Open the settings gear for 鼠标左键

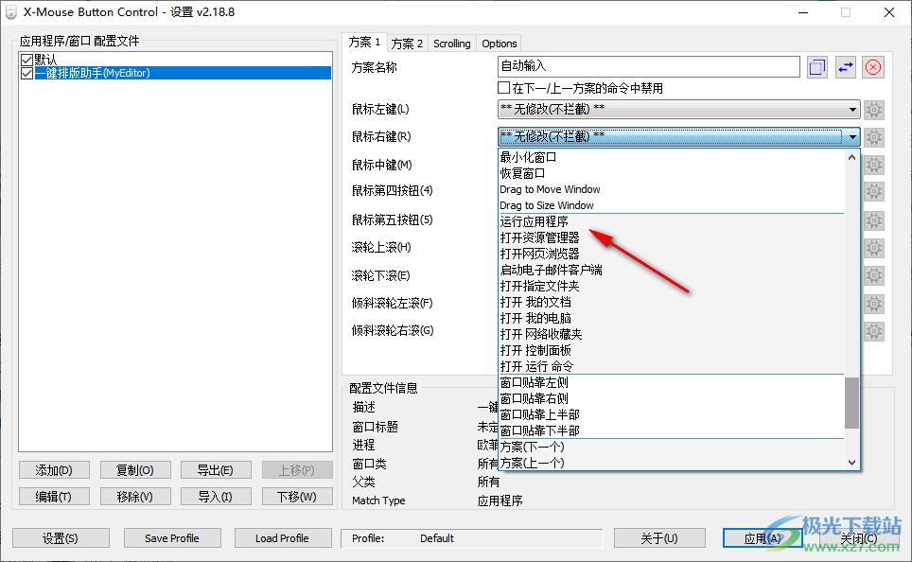click(873, 110)
